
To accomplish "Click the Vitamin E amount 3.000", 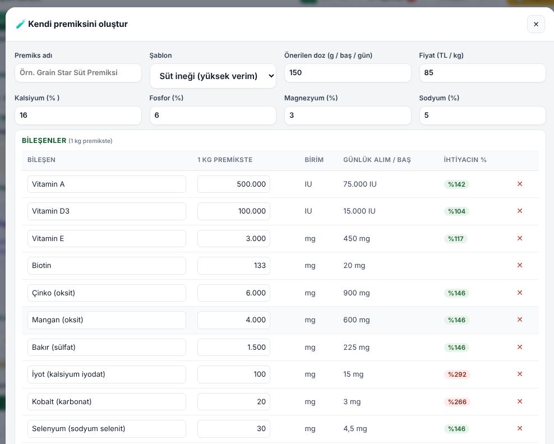I will 234,238.
